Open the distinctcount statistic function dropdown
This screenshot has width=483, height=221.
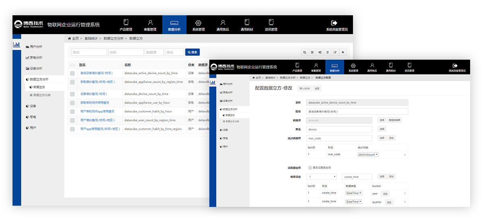(x=368, y=155)
